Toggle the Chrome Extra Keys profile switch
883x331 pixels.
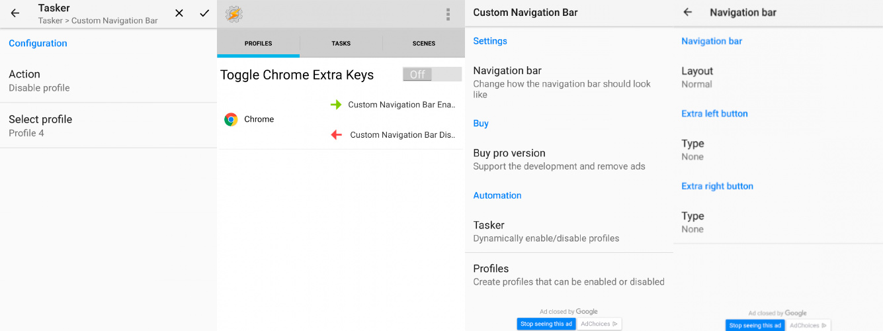point(431,75)
